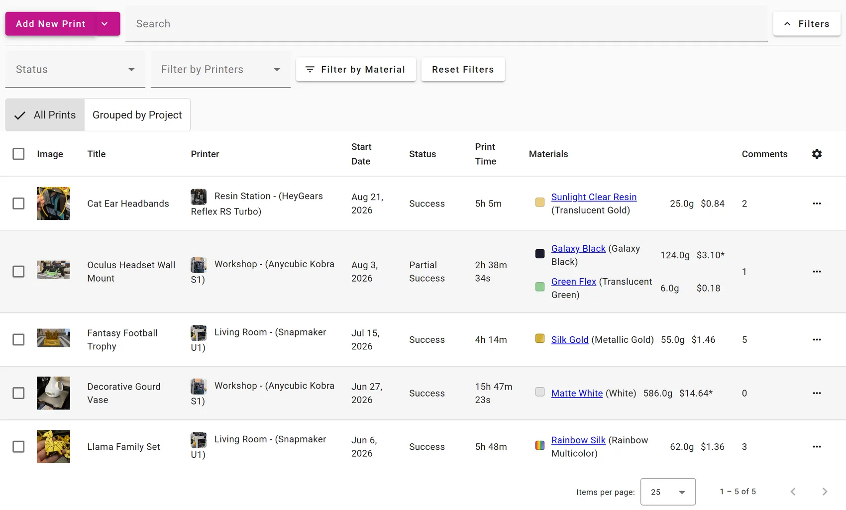Check the Decorative Gourd Vase row
Screen dimensions: 846x510
pos(18,393)
